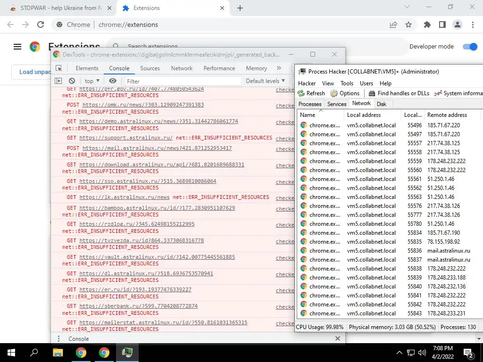Open Windows Start menu
This screenshot has width=483, height=362.
(11, 353)
